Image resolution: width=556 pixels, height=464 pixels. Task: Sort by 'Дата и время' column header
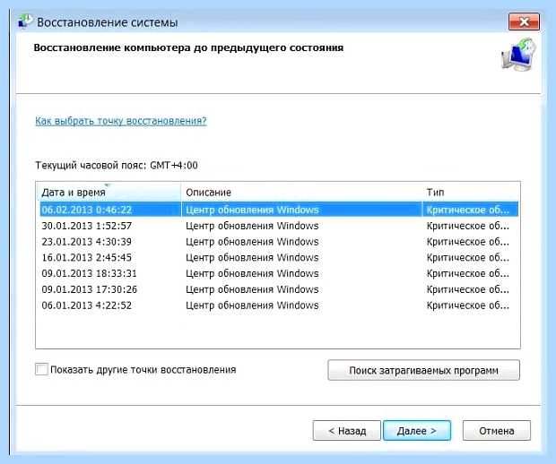[109, 193]
